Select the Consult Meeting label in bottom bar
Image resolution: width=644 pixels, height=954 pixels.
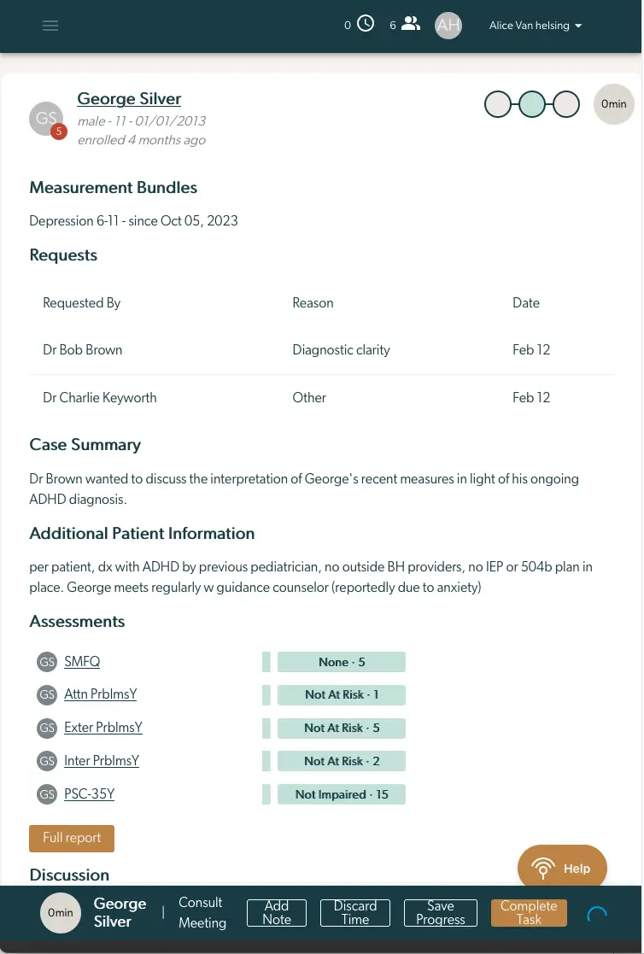click(202, 912)
